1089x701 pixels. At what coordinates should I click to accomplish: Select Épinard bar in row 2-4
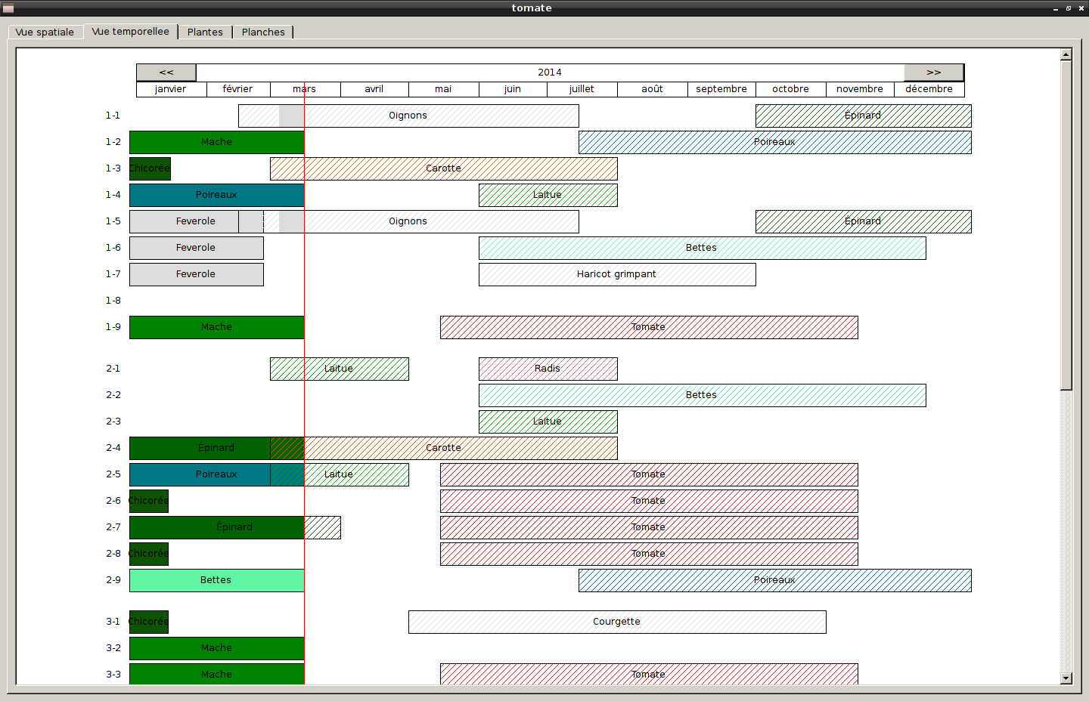tap(216, 448)
